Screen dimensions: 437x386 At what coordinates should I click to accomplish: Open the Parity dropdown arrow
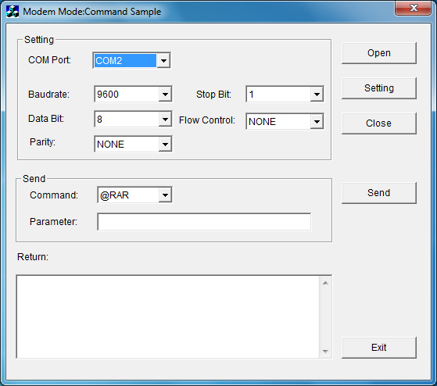[x=165, y=145]
